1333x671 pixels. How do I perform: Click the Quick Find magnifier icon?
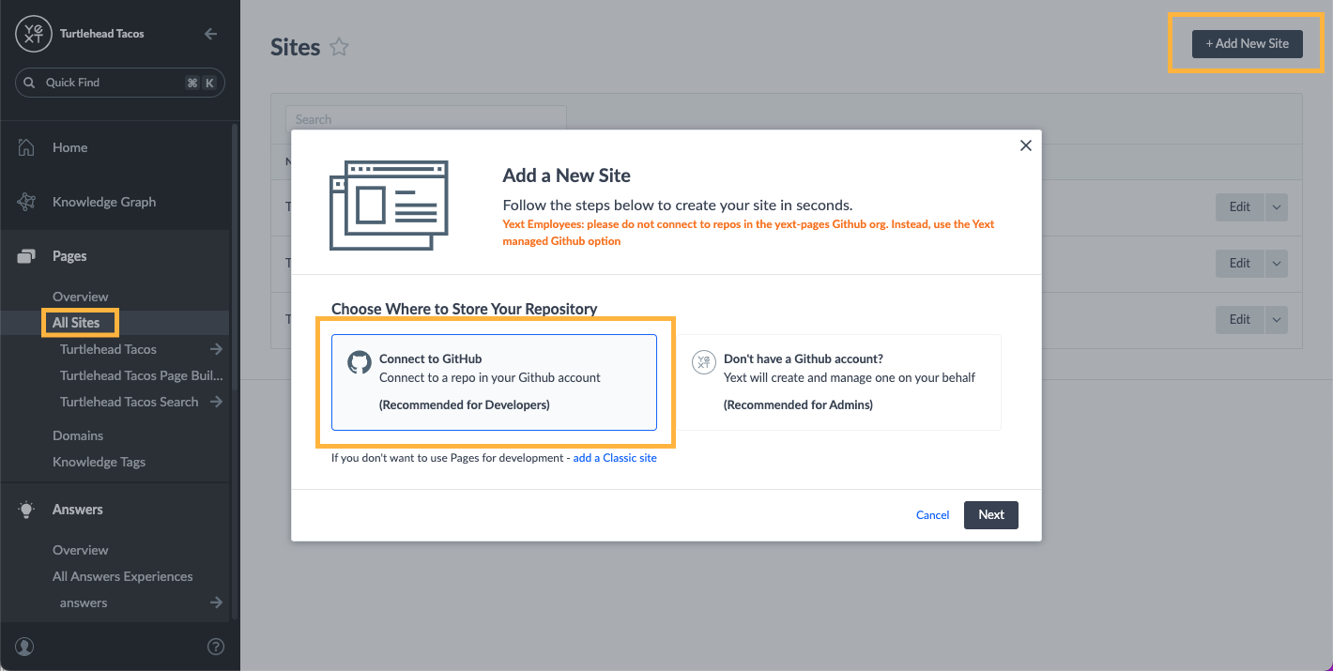[30, 83]
